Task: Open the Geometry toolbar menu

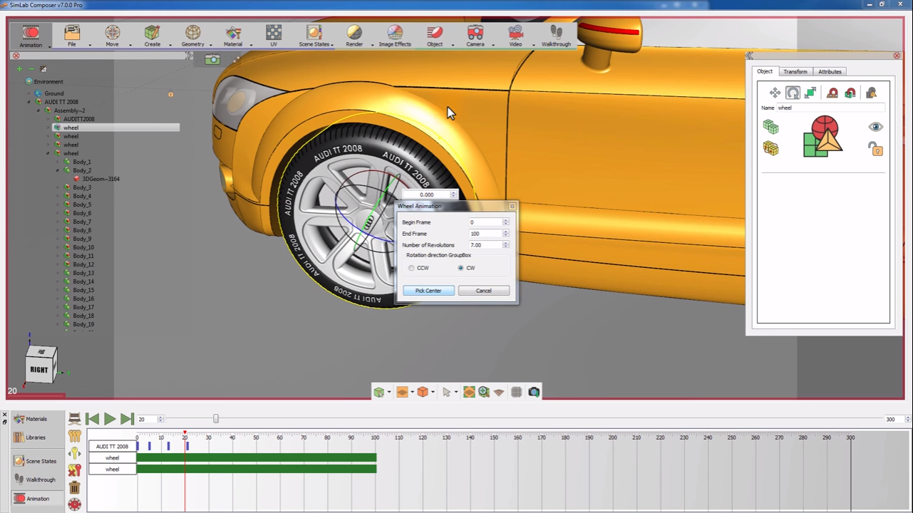Action: (x=193, y=36)
